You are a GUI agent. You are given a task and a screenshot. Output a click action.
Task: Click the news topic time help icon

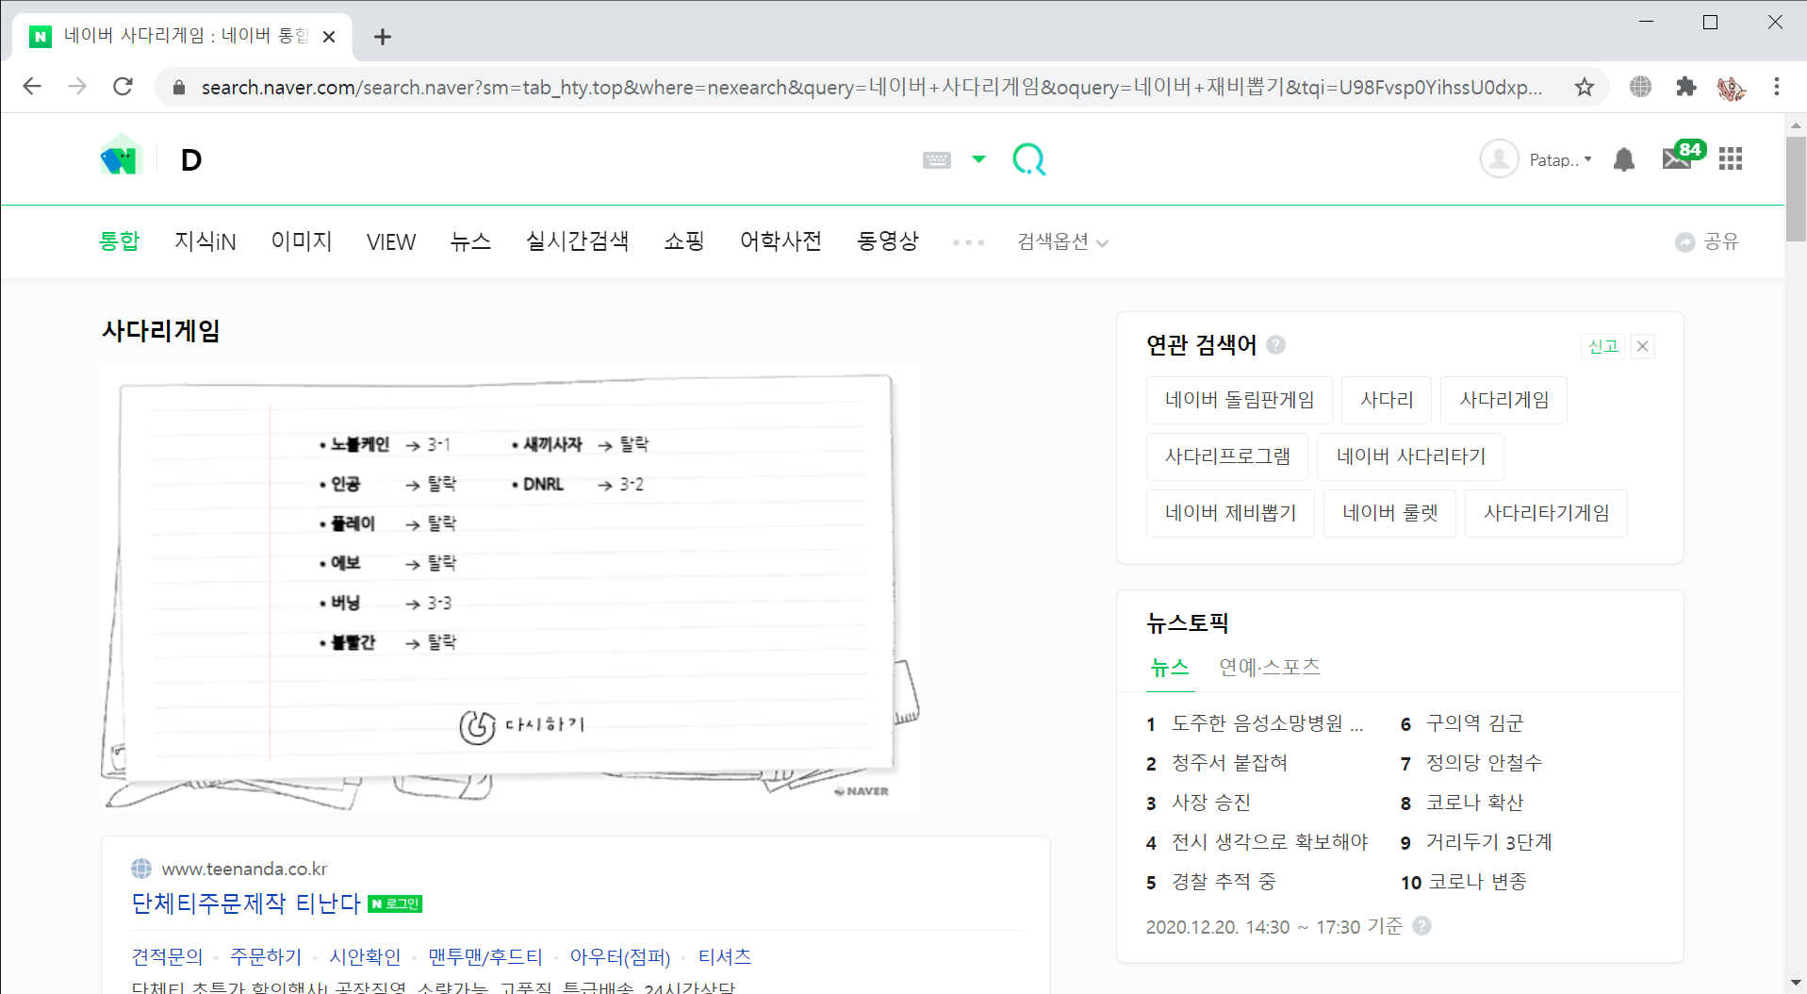(1422, 926)
